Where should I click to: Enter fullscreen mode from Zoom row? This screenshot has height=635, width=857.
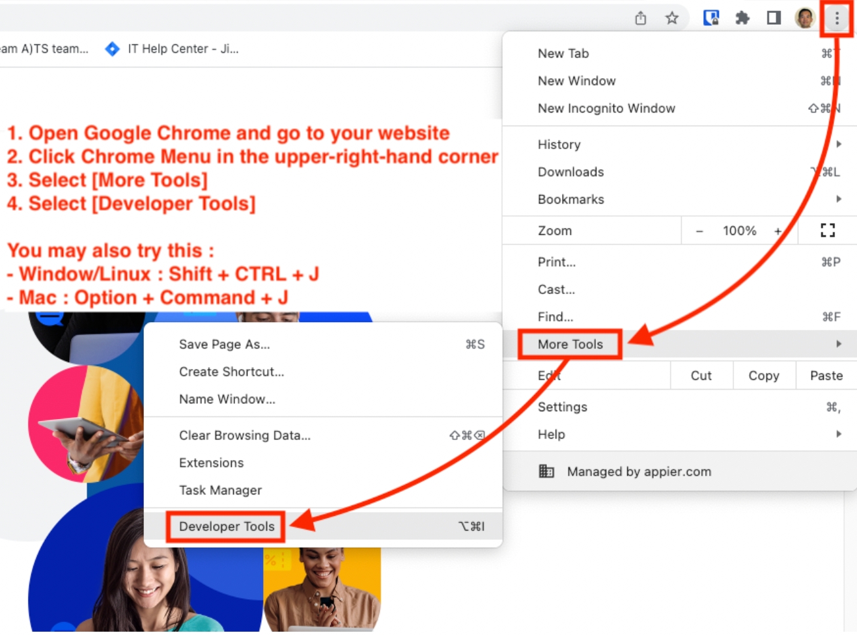(827, 230)
